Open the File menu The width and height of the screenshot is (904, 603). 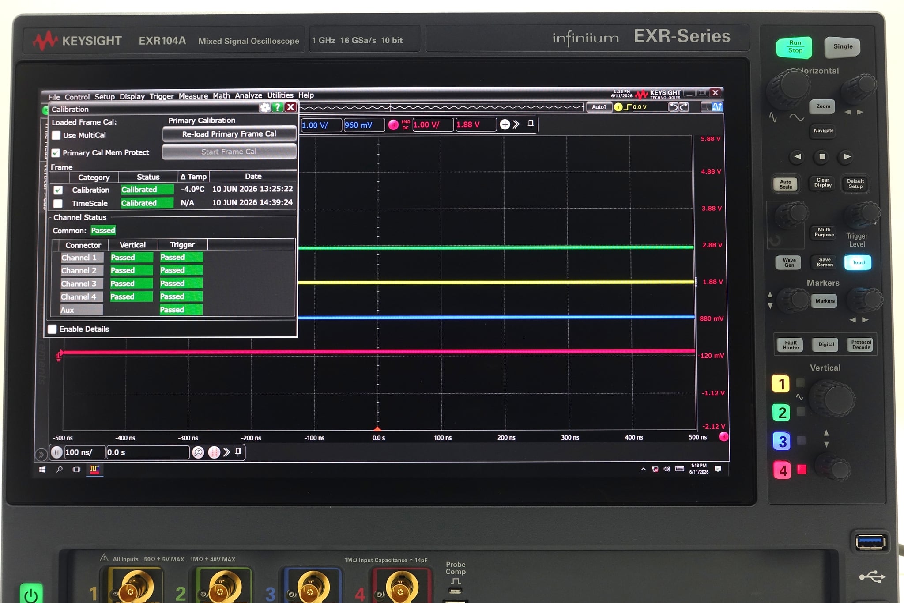click(54, 97)
